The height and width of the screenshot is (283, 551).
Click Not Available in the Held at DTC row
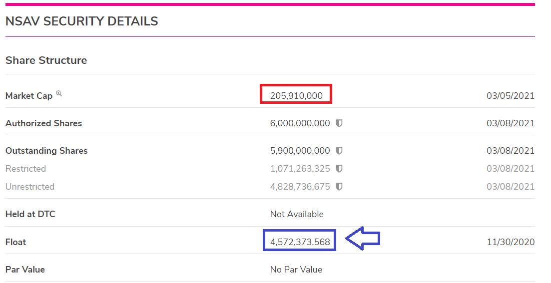coord(297,214)
